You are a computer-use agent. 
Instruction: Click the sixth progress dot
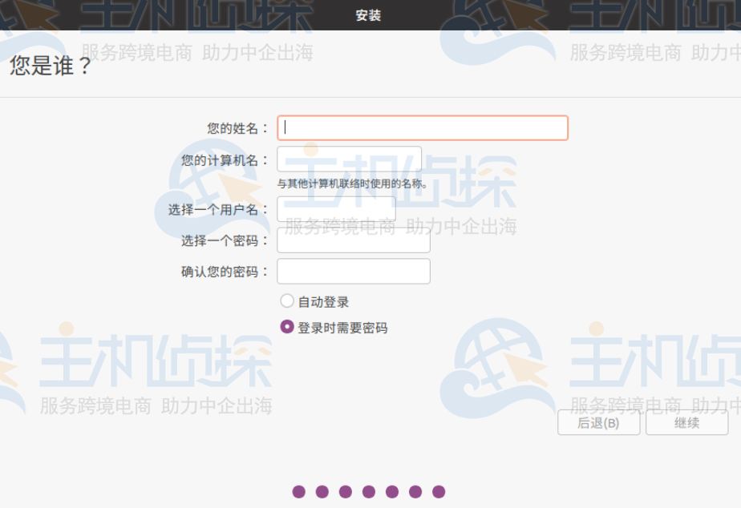415,492
